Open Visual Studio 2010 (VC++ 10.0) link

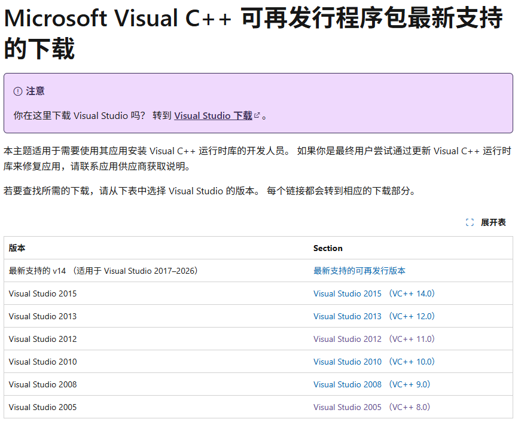click(x=374, y=362)
